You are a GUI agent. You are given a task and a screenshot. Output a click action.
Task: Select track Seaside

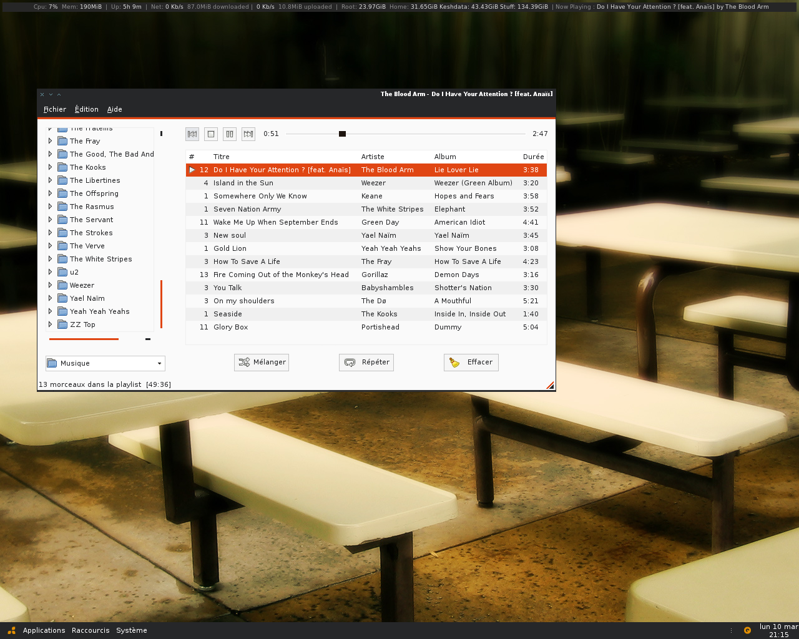(x=366, y=314)
